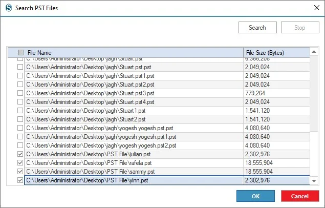325x208 pixels.
Task: Click the 2,049,024 size for Stuart.pst1.pst
Action: [x=277, y=76]
